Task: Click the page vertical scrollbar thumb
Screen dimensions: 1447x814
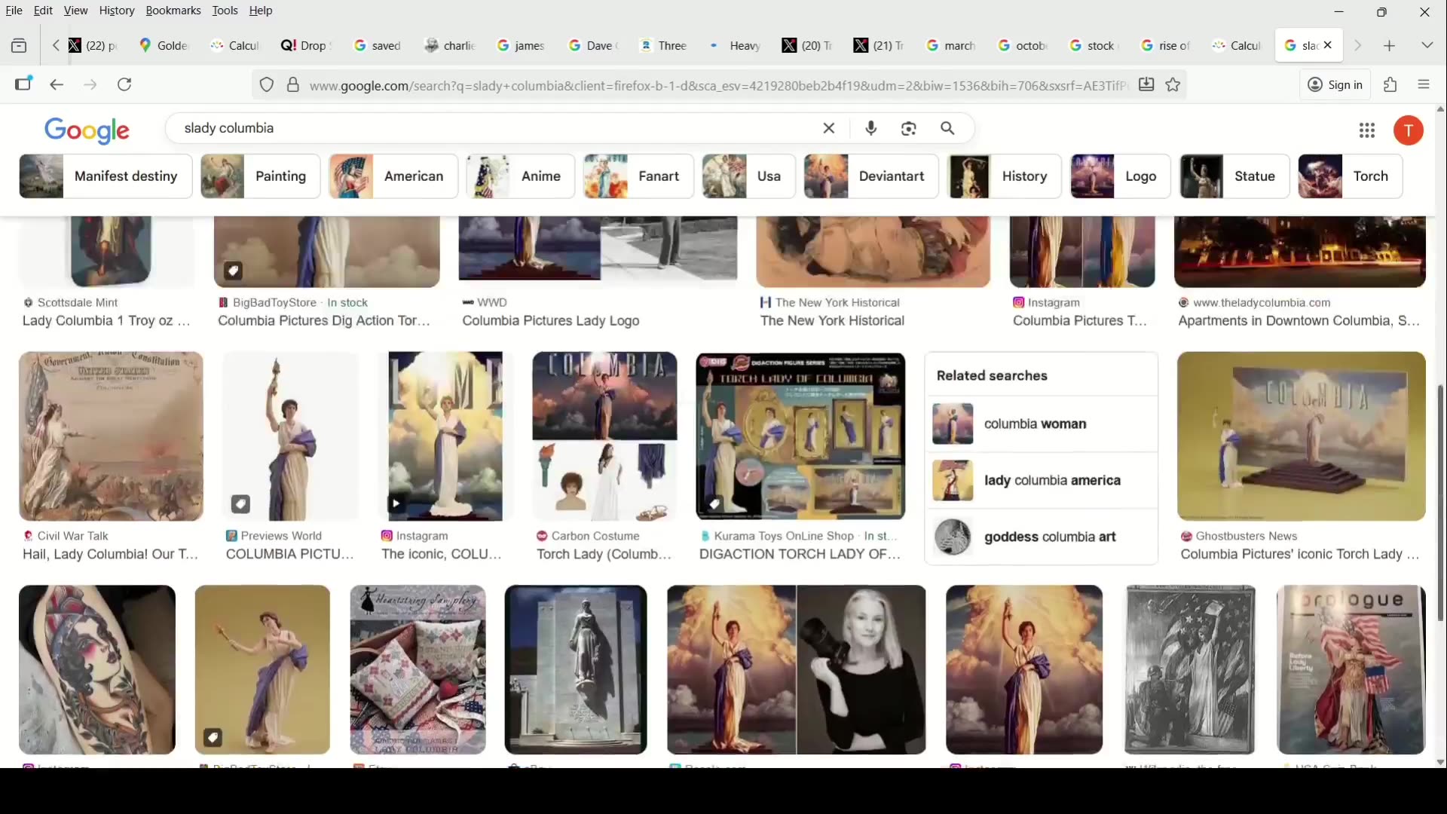Action: [1440, 503]
